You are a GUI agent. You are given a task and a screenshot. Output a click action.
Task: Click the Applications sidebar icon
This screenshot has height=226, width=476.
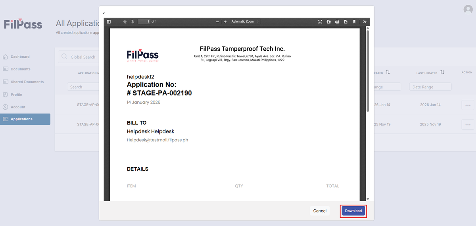(6, 119)
